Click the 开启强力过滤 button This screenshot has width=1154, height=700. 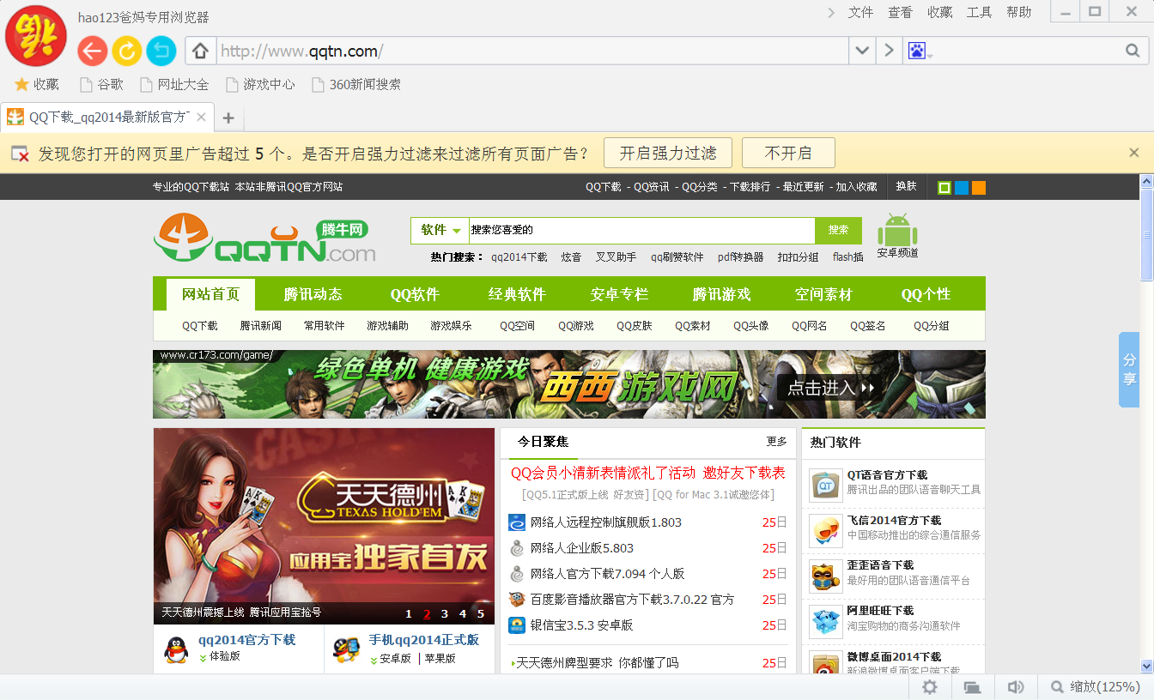(x=668, y=153)
